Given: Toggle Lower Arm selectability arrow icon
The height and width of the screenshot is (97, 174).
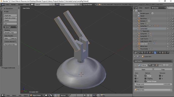Looking at the screenshot, I should tap(170, 44).
